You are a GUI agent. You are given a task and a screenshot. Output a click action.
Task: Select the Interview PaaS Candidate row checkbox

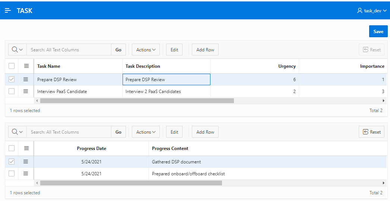12,91
